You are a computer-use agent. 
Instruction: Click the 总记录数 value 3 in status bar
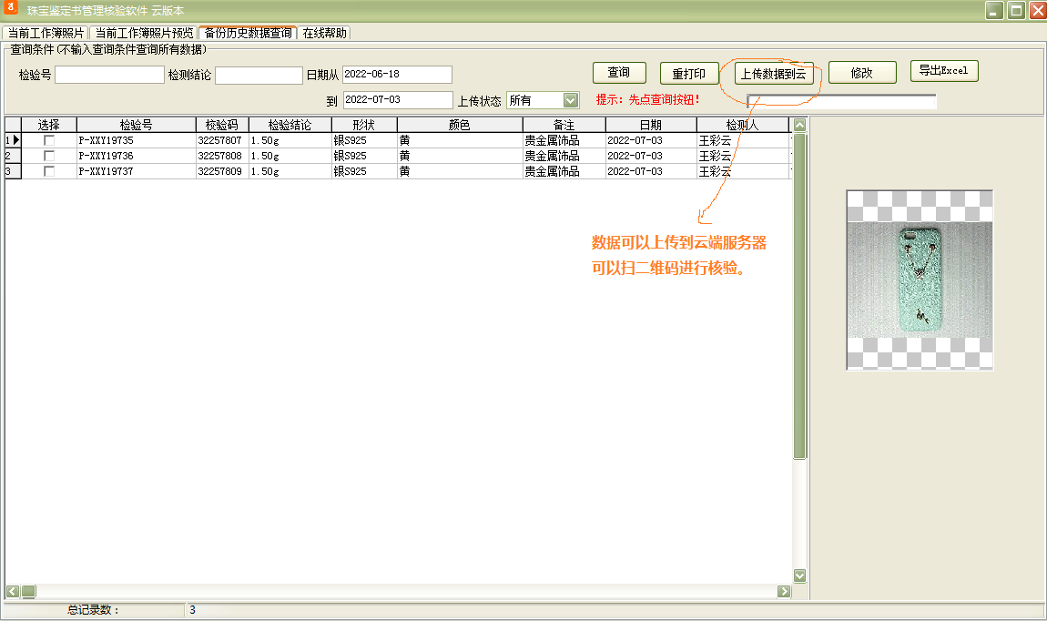point(193,610)
